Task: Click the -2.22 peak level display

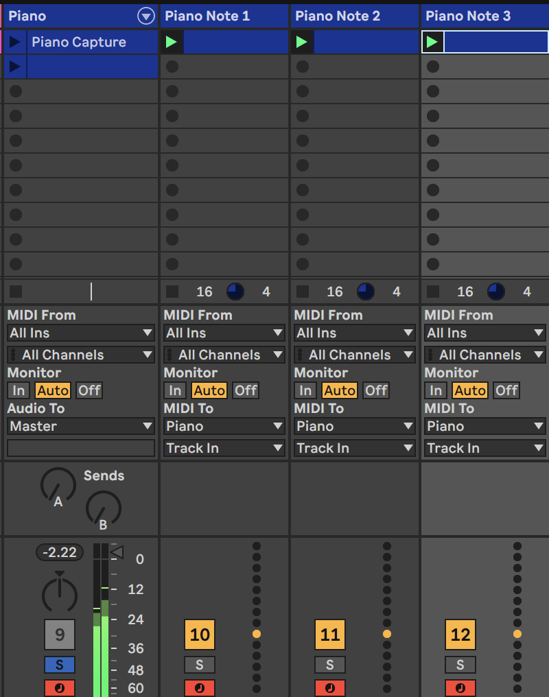Action: (60, 552)
